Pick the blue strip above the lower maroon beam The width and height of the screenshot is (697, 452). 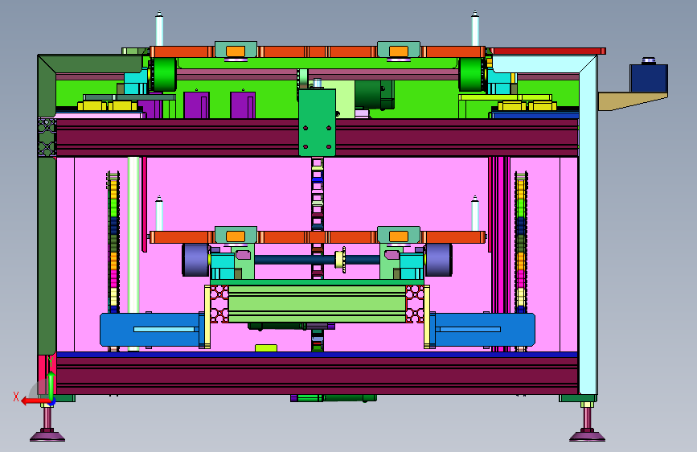(317, 355)
